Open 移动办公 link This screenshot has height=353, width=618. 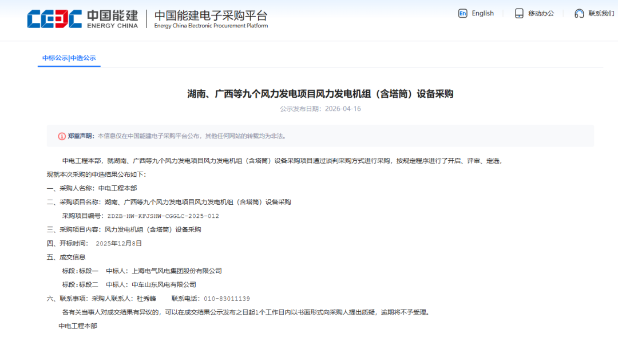[541, 13]
